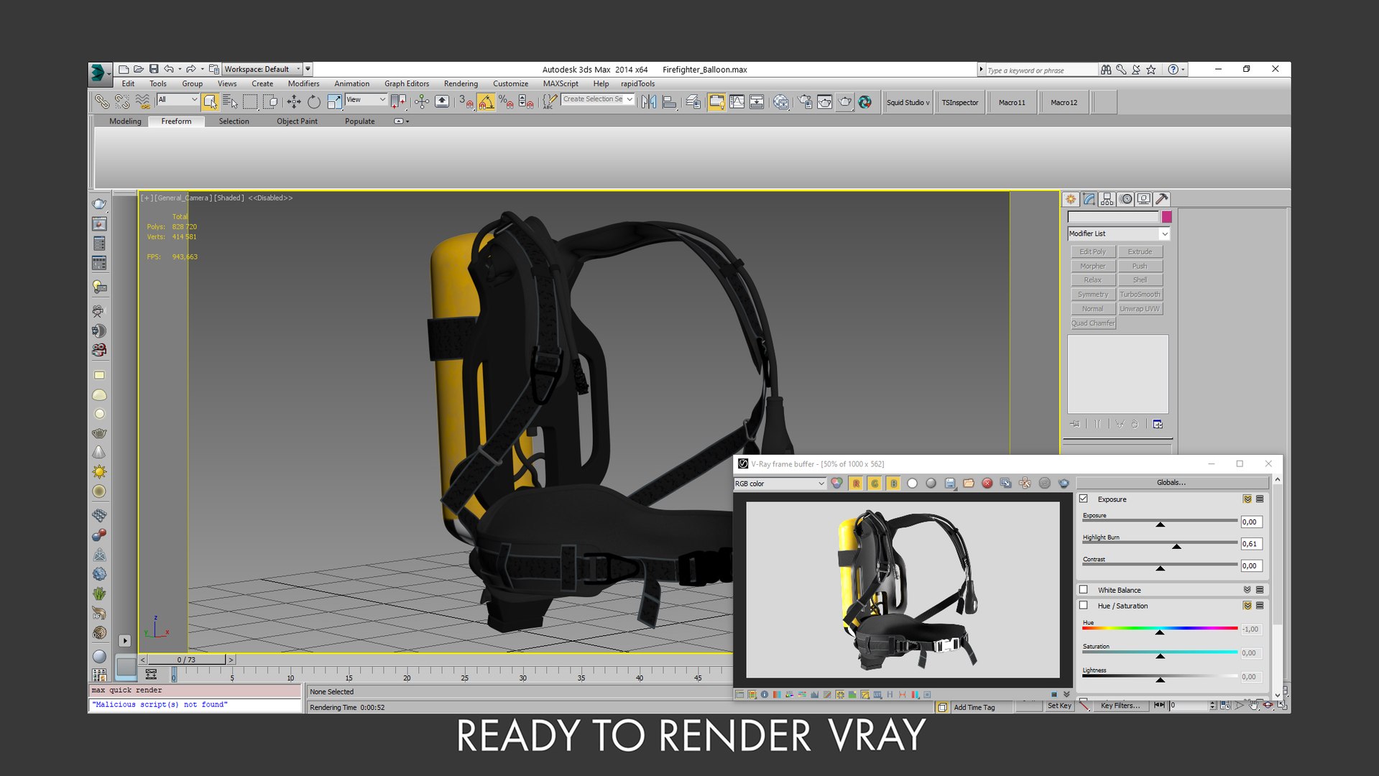Screen dimensions: 1379x776
Task: Open the Curve Editor icon
Action: 737,102
